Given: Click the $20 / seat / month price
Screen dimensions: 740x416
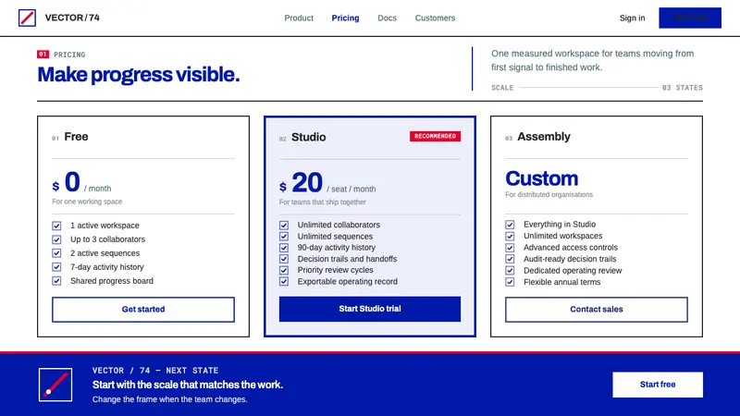Looking at the screenshot, I should click(x=327, y=183).
